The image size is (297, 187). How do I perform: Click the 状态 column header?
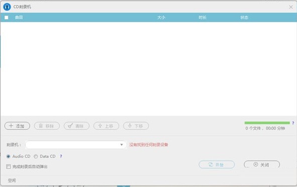coord(244,18)
